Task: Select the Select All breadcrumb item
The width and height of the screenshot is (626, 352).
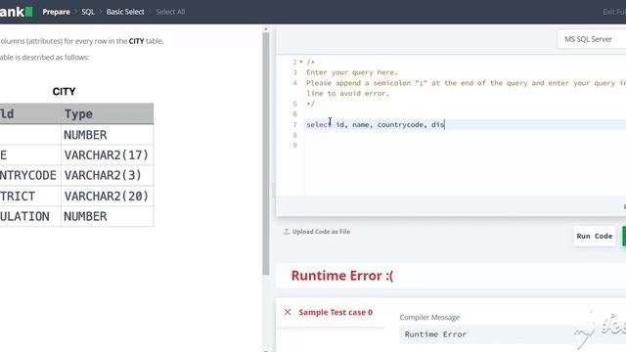Action: (x=170, y=12)
